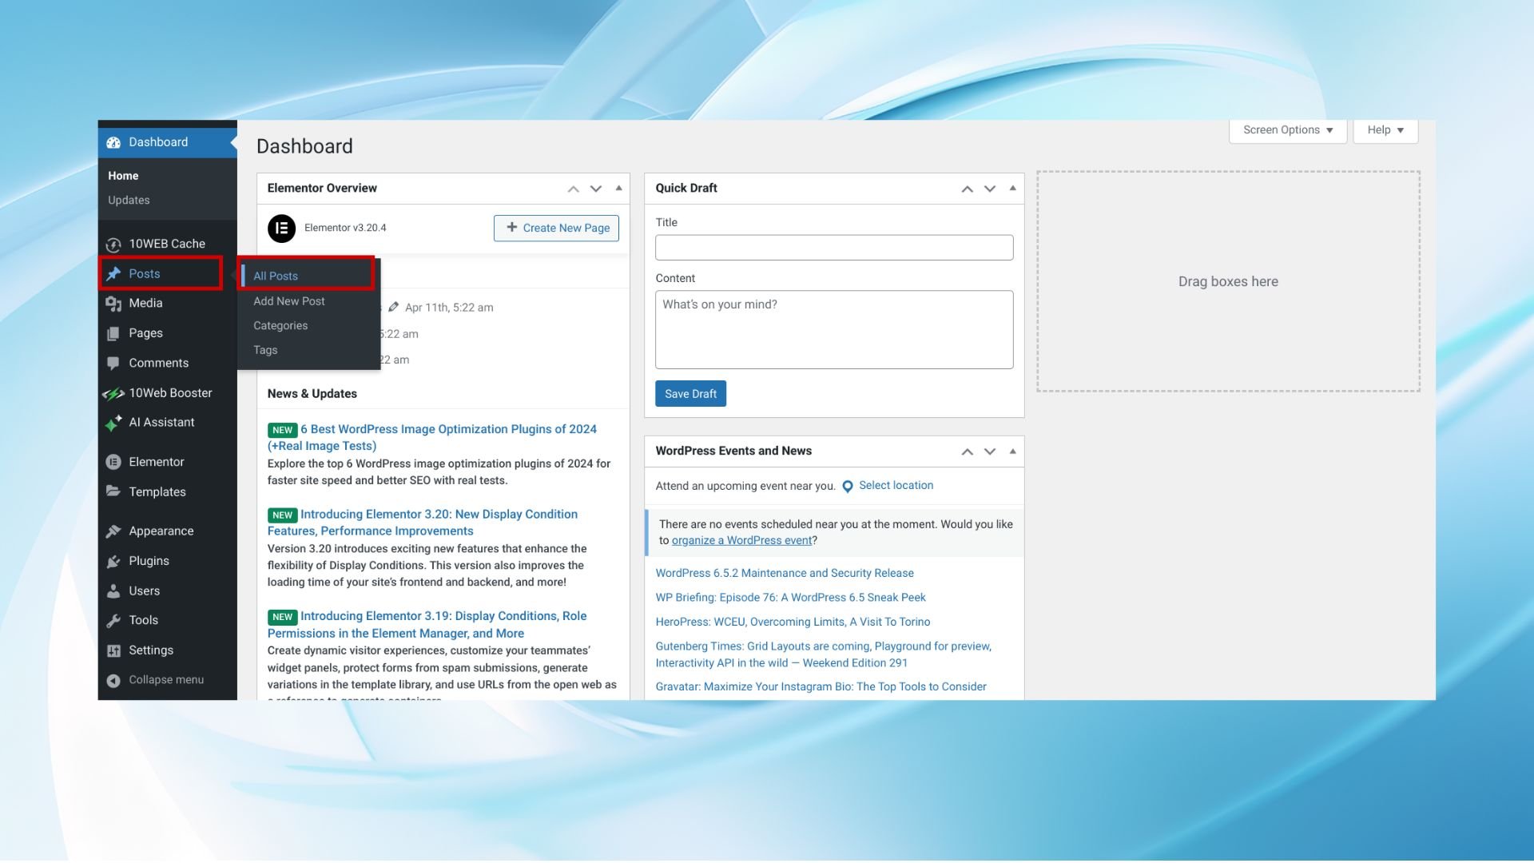Open the Screen Options dropdown
Screen dimensions: 1534x863
[1286, 129]
